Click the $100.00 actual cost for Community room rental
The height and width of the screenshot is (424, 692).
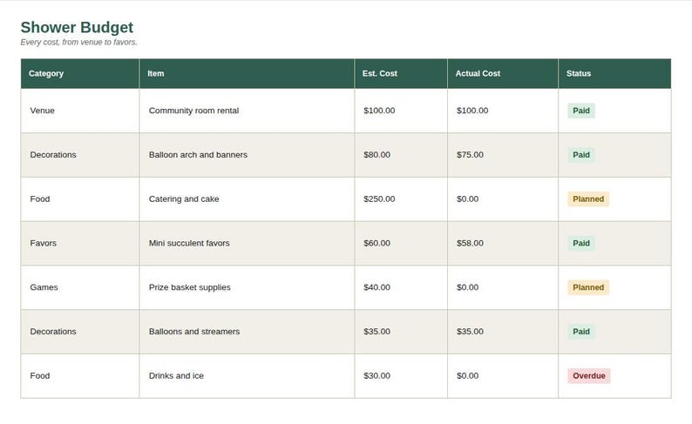coord(472,111)
